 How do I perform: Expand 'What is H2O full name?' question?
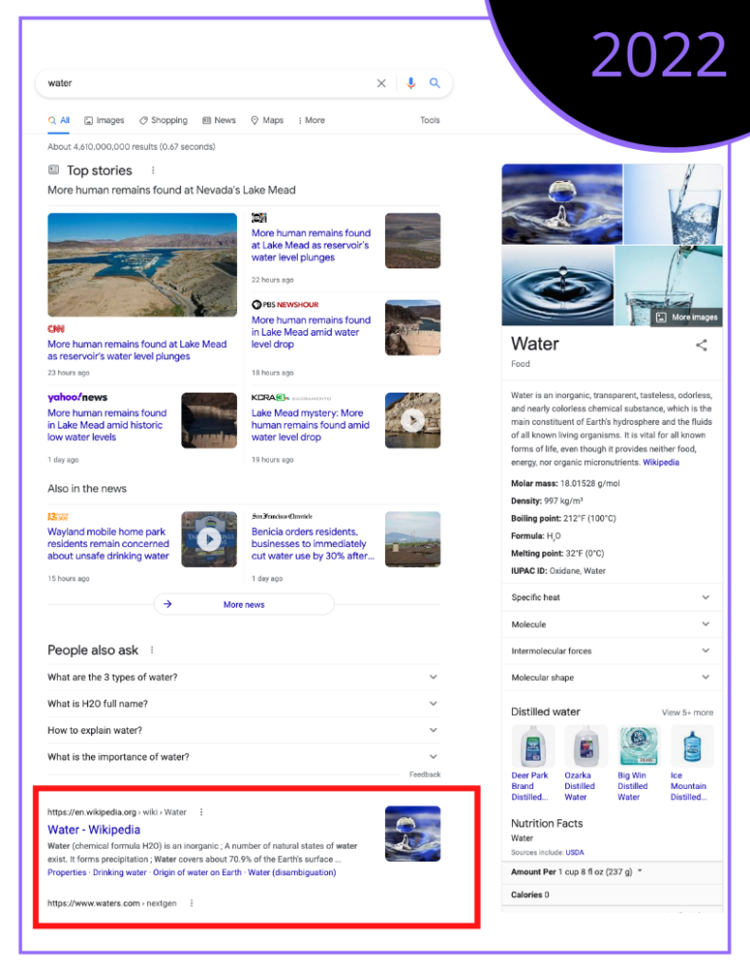[244, 704]
